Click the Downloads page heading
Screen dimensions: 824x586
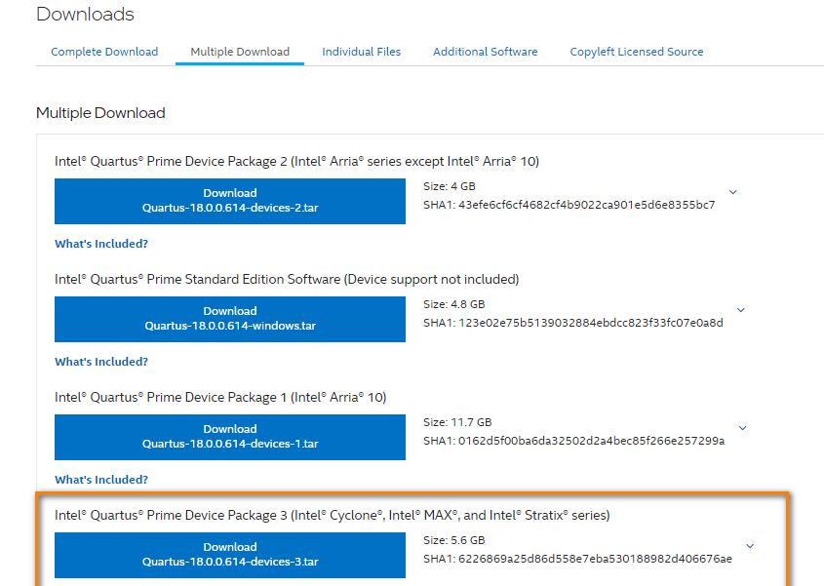[x=85, y=15]
